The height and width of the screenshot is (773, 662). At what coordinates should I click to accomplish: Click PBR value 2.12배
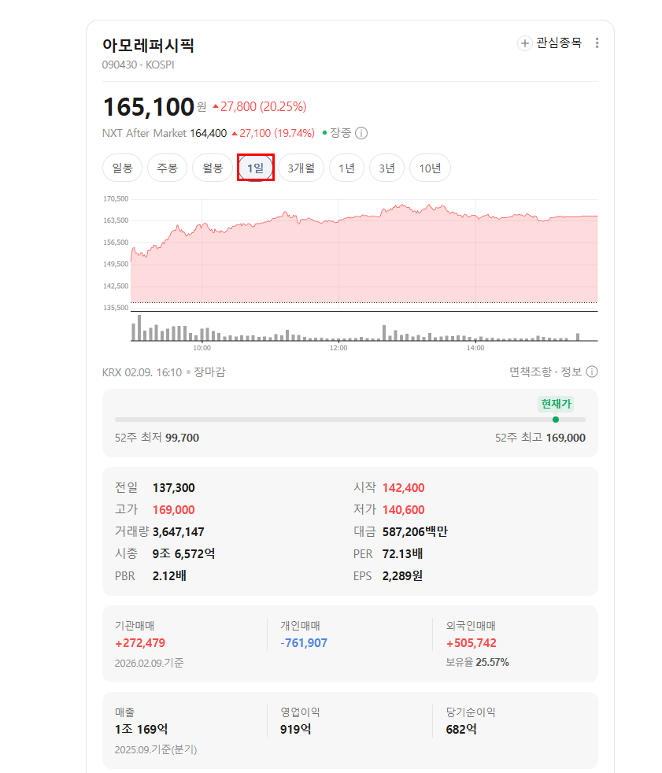tap(169, 575)
